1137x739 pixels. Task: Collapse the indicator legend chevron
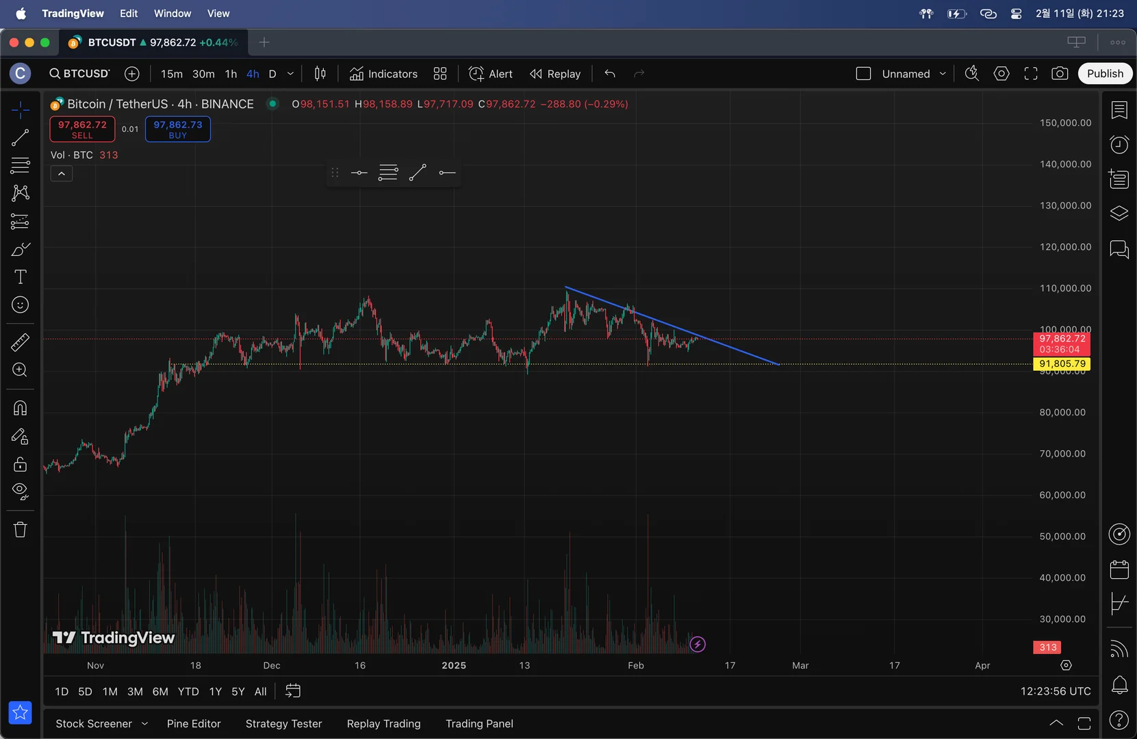pyautogui.click(x=62, y=174)
